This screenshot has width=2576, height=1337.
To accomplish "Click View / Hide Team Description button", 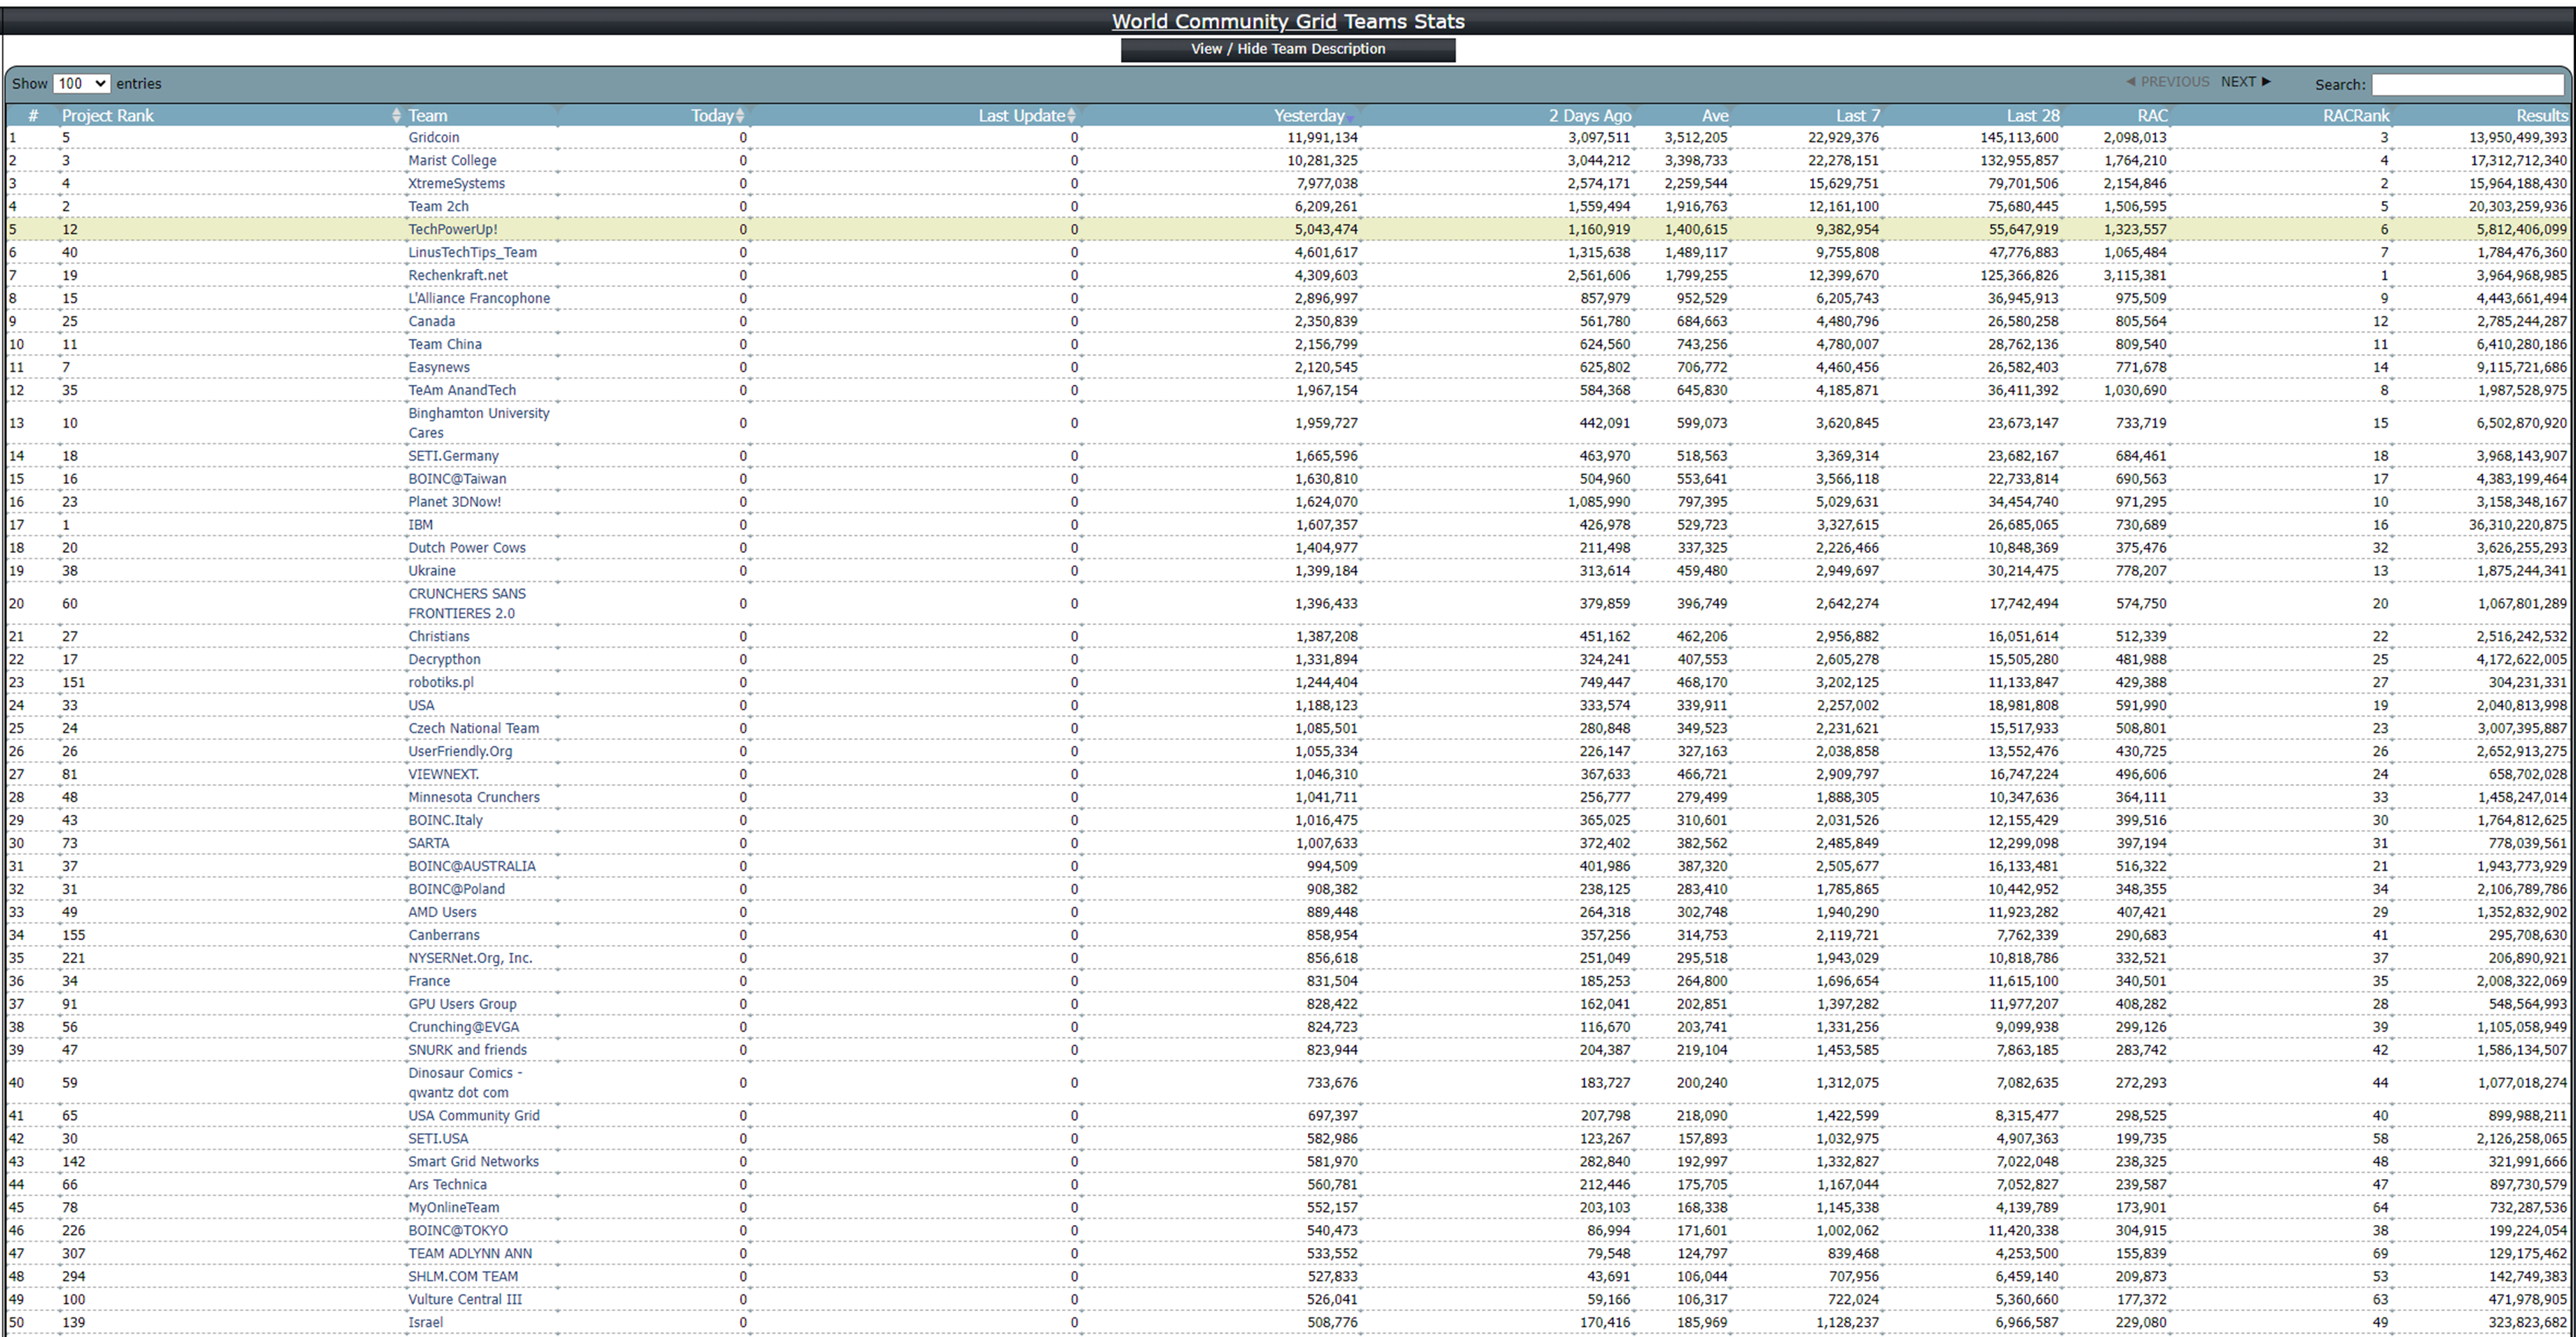I will (x=1288, y=49).
